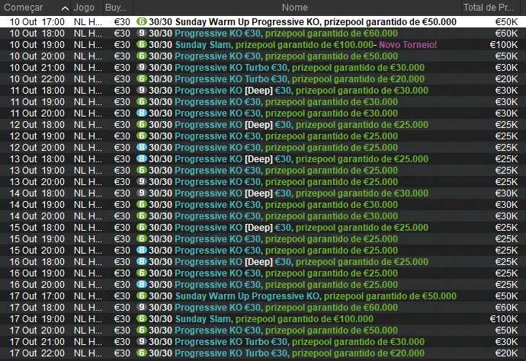Viewport: 526px width, 361px height.
Task: Click the 6-max icon on 14 Out 19:00 row
Action: 142,204
